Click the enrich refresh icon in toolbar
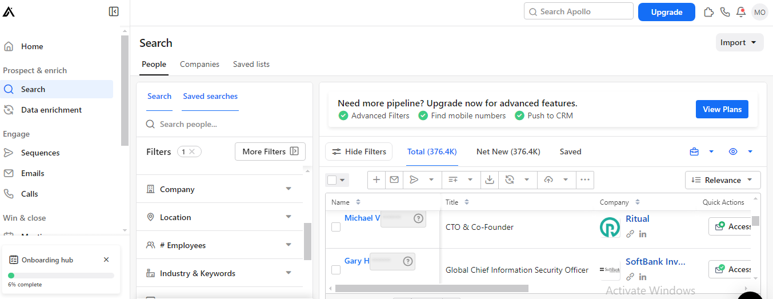 tap(510, 180)
